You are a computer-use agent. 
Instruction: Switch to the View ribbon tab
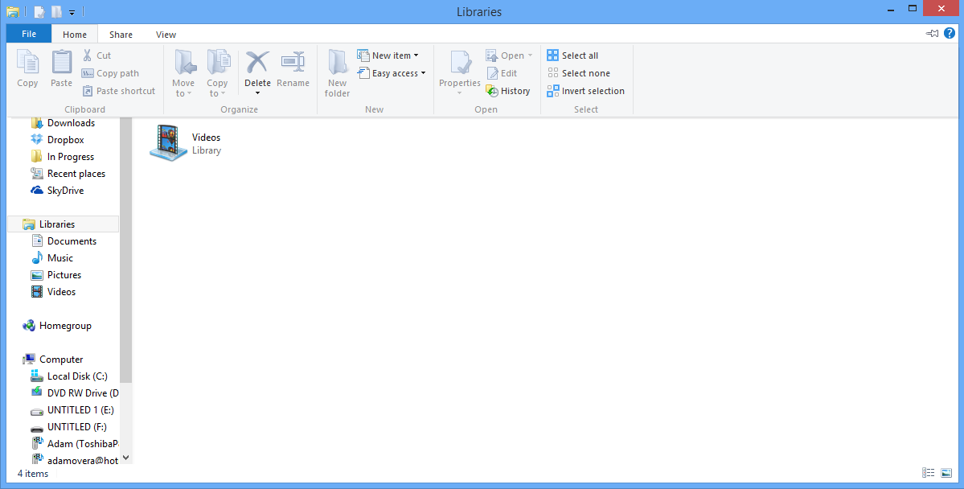tap(166, 35)
